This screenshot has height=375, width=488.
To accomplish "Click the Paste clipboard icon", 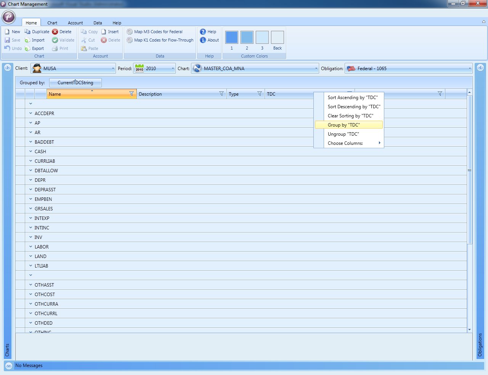I will tap(84, 48).
